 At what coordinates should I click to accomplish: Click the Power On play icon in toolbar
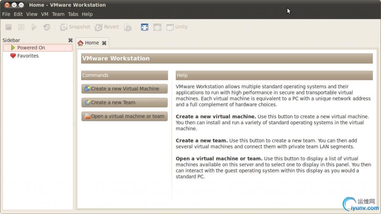[x=34, y=27]
